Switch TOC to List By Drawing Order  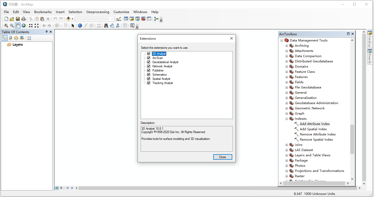coord(5,38)
